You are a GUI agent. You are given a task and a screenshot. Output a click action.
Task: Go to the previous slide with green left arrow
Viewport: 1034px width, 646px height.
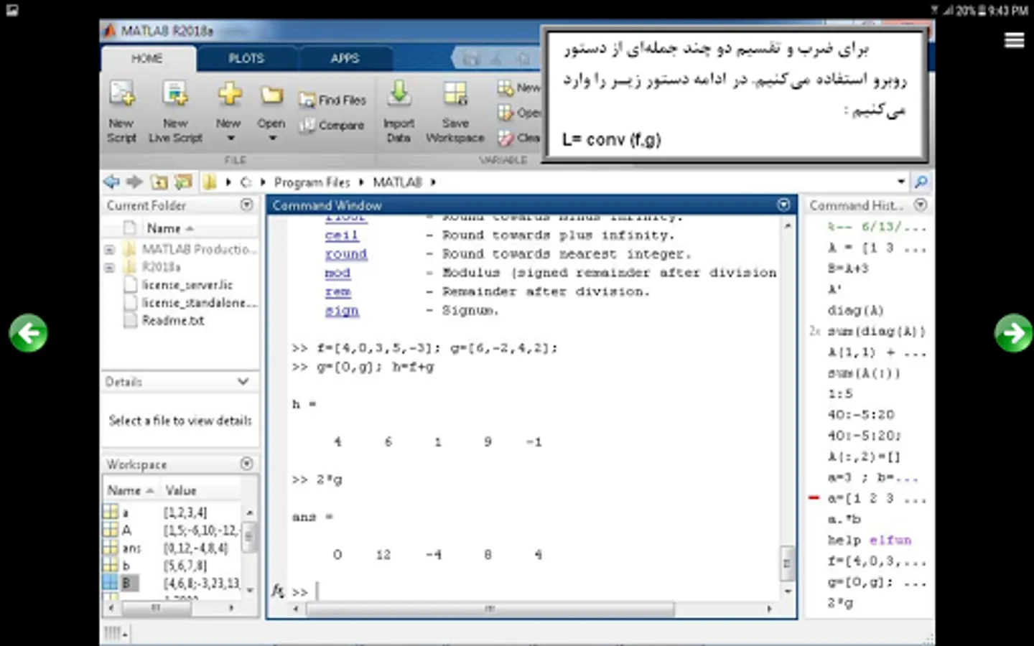click(x=29, y=333)
